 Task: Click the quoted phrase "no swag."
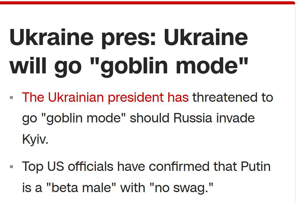(x=183, y=188)
